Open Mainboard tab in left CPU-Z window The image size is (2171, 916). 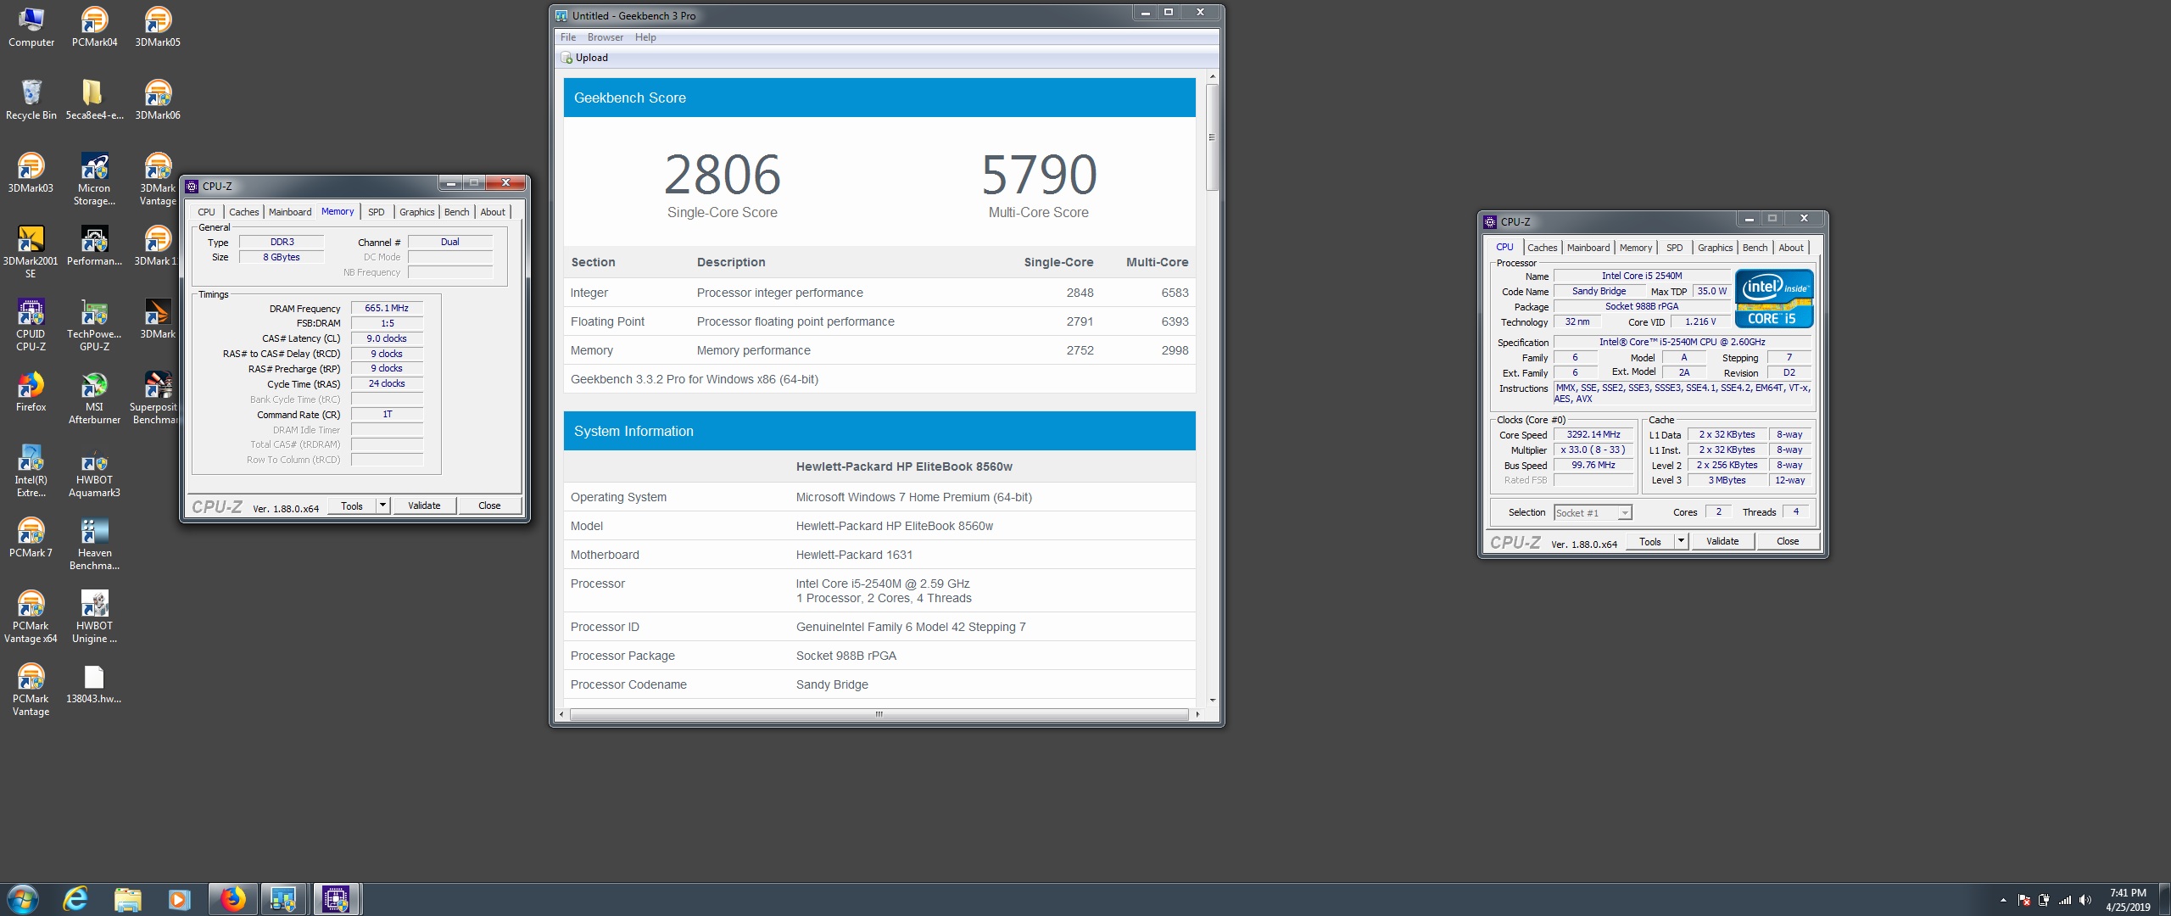coord(290,212)
